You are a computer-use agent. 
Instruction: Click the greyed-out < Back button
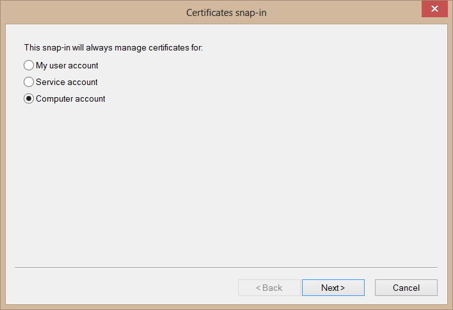click(269, 288)
